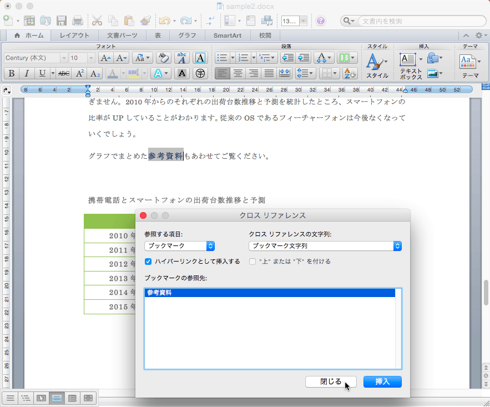Click the 挿入 button in dialog
This screenshot has height=407, width=490.
click(382, 381)
